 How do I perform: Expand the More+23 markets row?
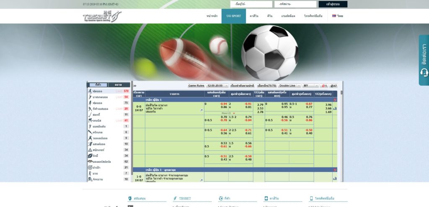point(228,113)
